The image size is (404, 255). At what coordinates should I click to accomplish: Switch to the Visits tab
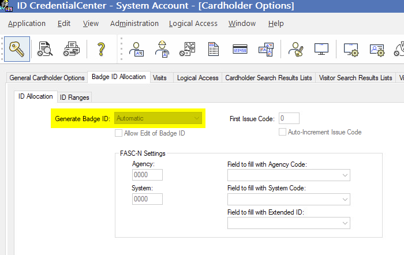pyautogui.click(x=160, y=78)
